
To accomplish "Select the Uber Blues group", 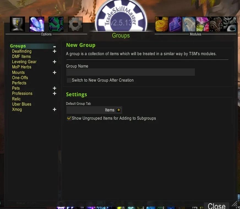I will [x=22, y=104].
